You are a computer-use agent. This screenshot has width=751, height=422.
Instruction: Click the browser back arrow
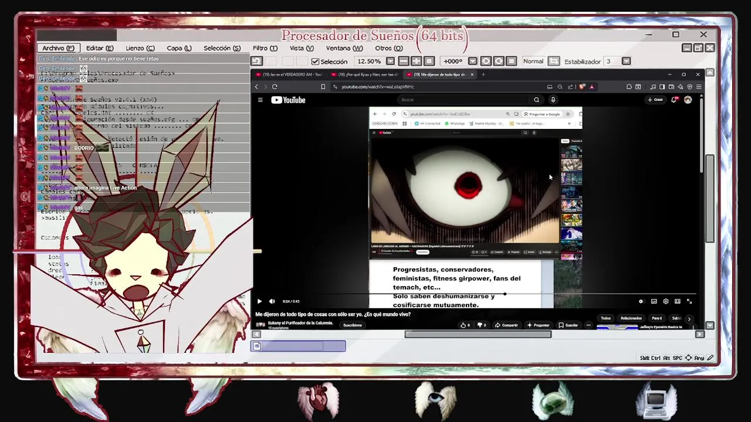(x=256, y=87)
